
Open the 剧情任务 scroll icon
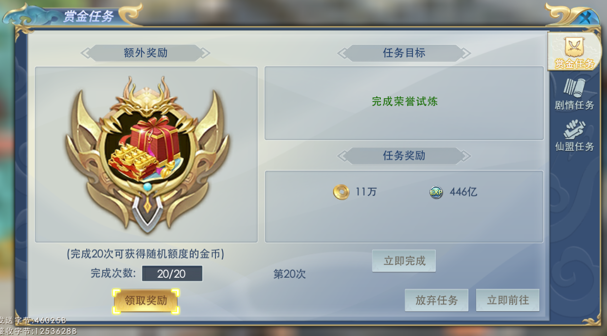tap(574, 88)
